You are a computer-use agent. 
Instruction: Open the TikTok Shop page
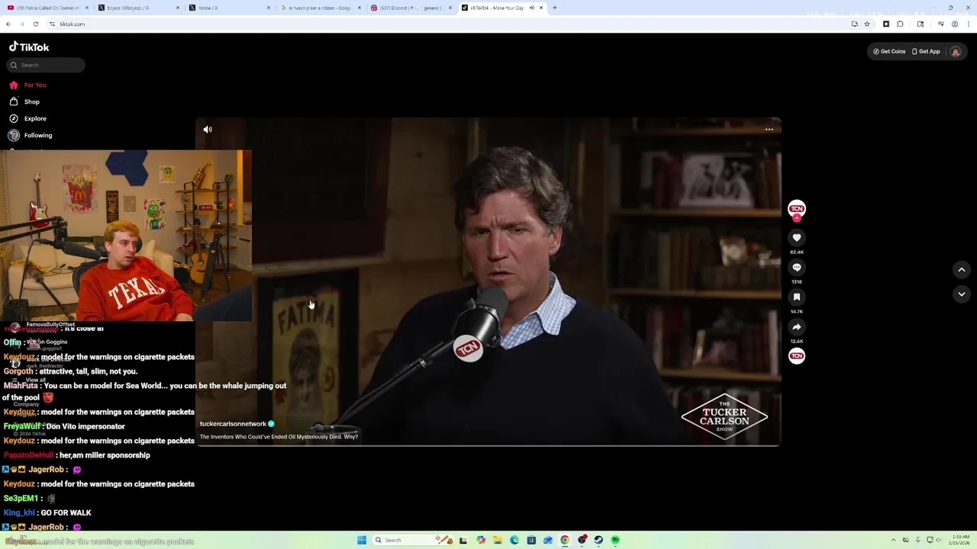[x=24, y=101]
